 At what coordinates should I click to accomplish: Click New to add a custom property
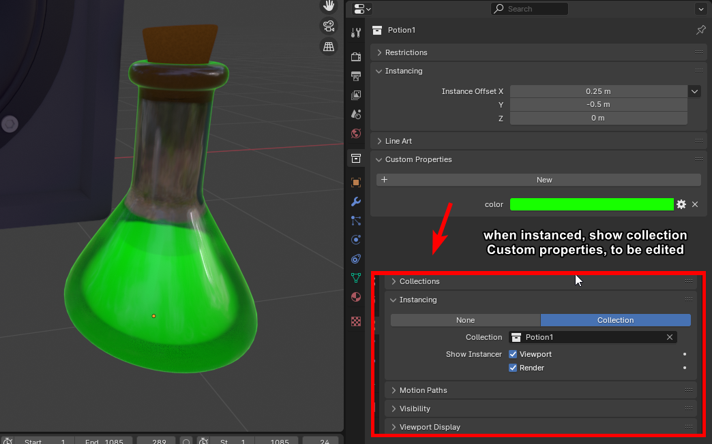(x=539, y=180)
